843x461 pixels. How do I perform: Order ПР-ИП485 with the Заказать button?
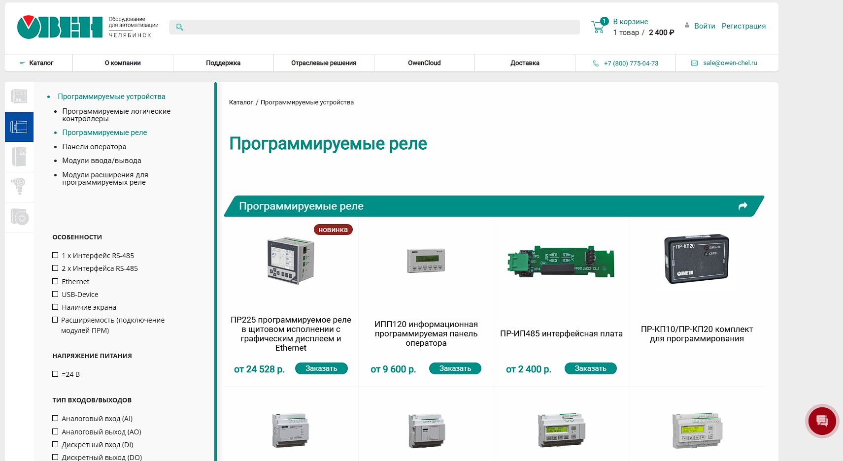tap(590, 368)
